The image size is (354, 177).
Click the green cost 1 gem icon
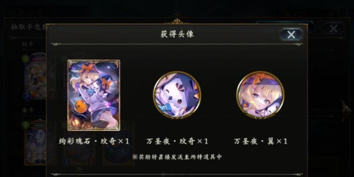click(26, 125)
